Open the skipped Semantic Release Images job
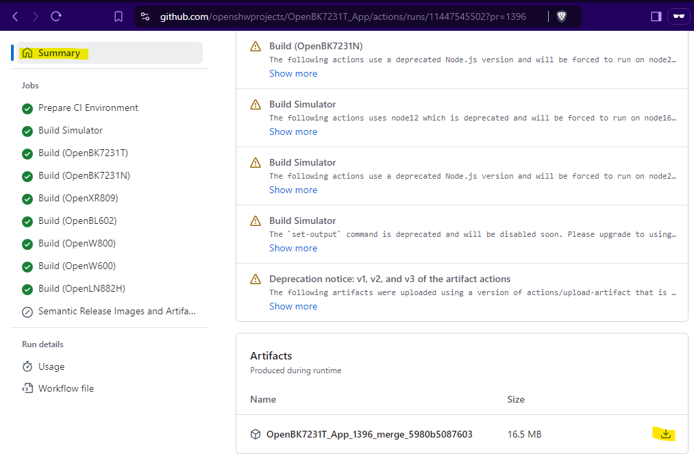Viewport: 694px width, 454px height. (x=109, y=312)
